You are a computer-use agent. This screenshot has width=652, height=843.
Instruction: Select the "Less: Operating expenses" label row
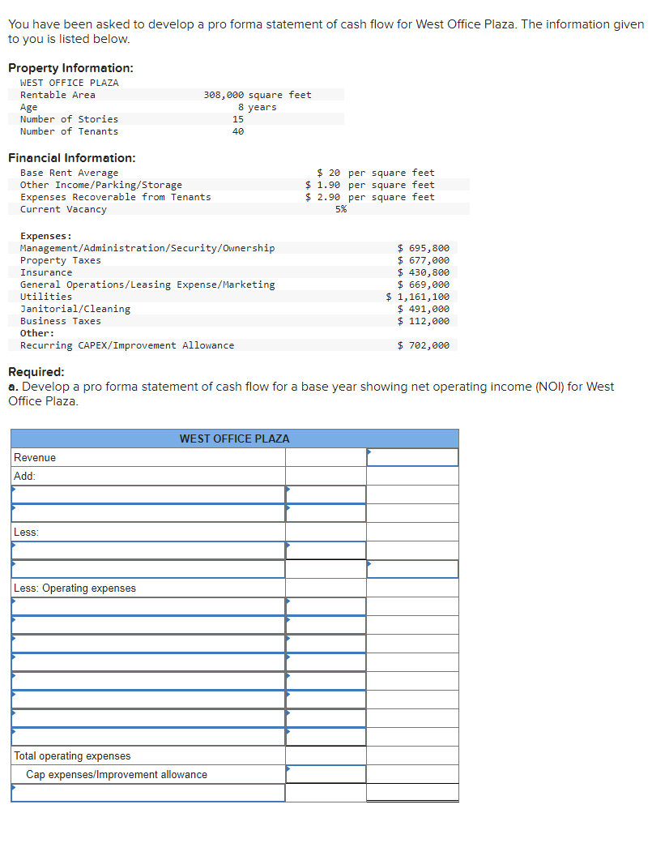tap(146, 588)
